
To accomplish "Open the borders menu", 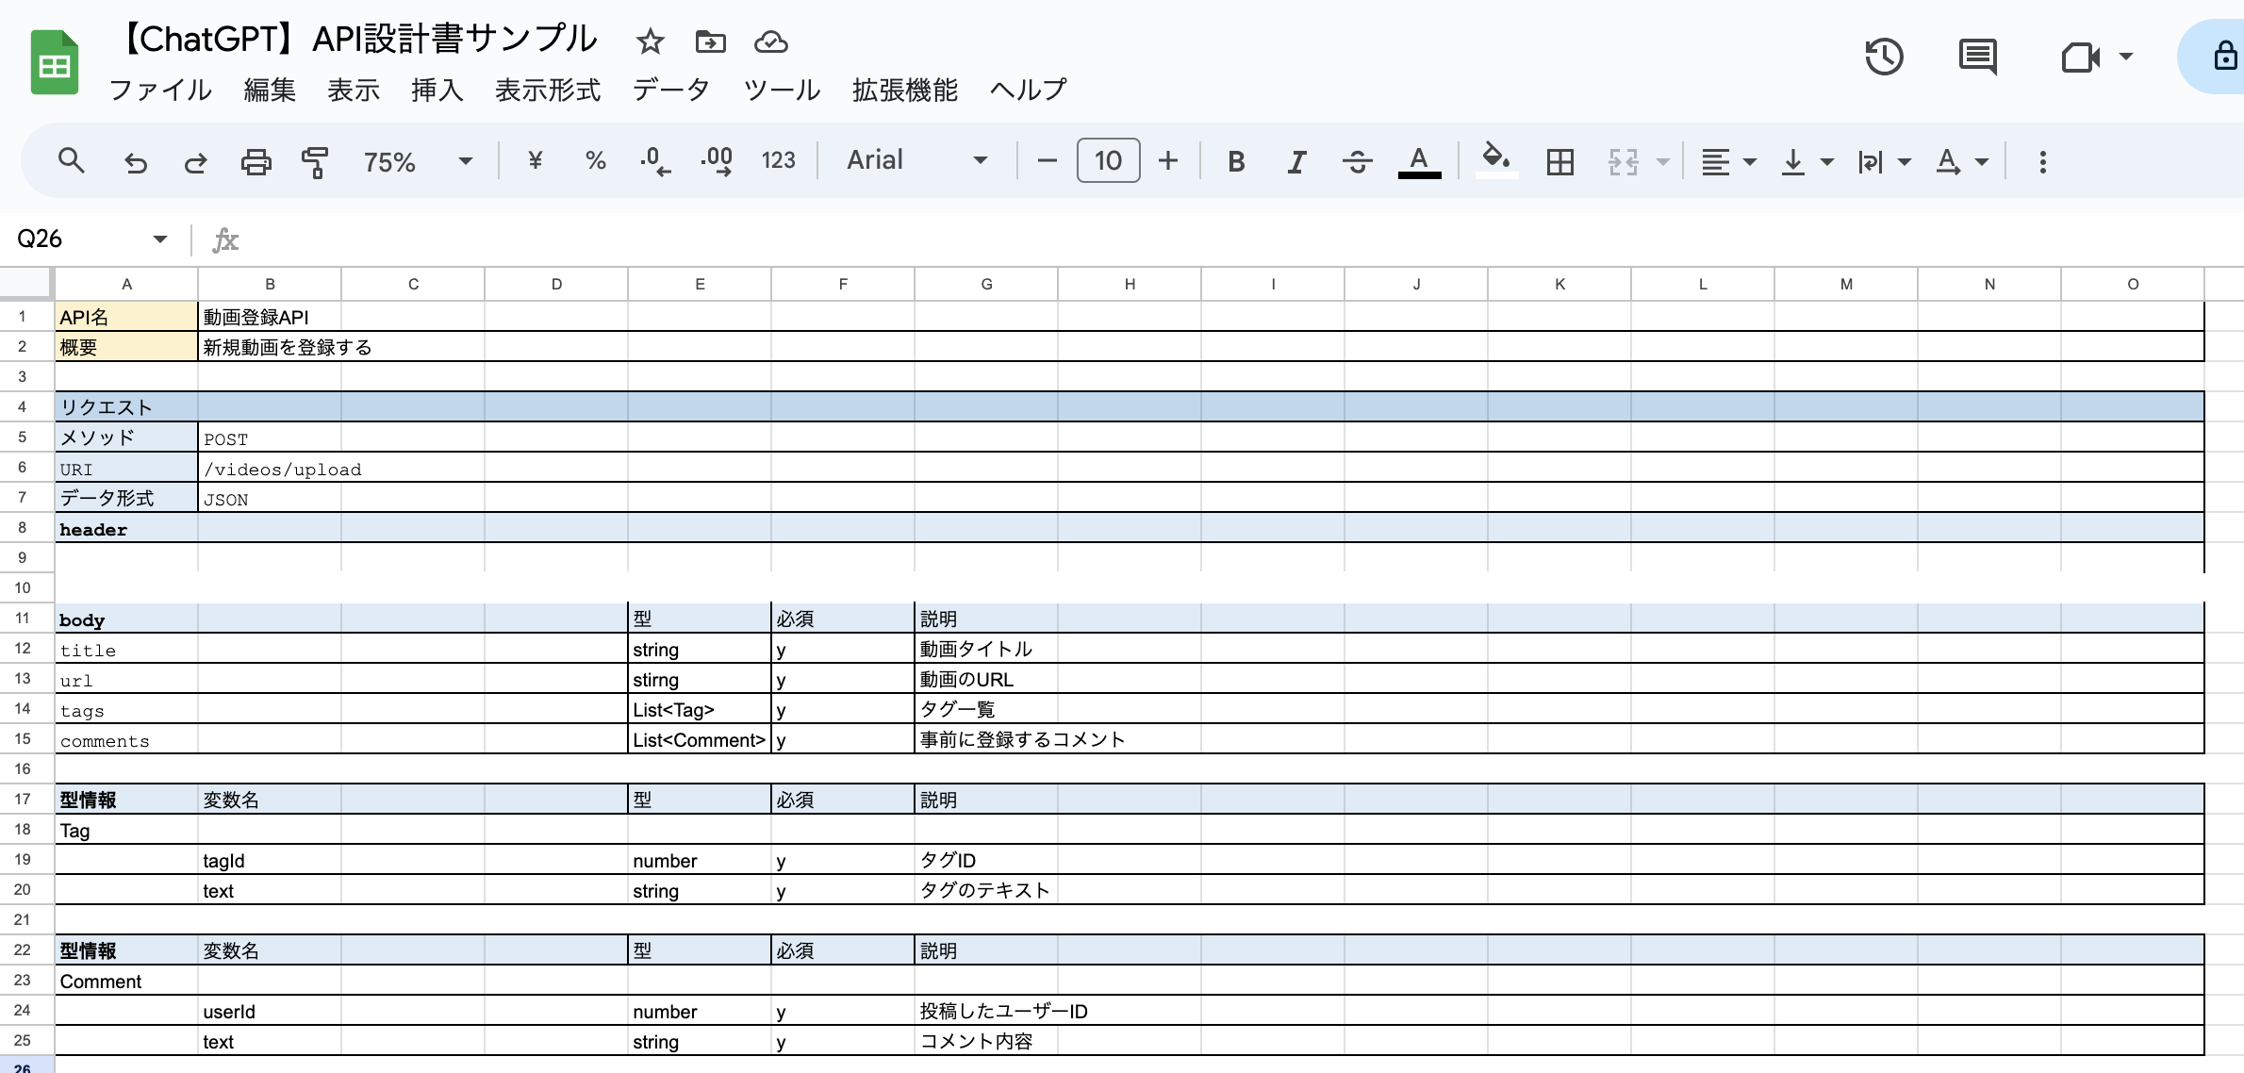I will pos(1560,160).
